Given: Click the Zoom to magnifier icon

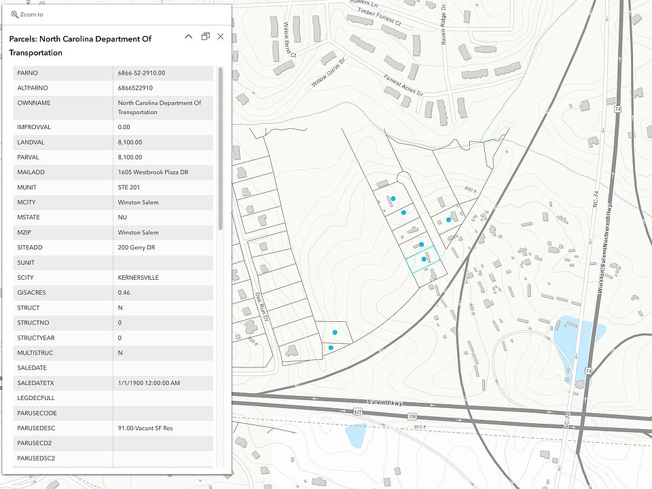Looking at the screenshot, I should pyautogui.click(x=14, y=14).
